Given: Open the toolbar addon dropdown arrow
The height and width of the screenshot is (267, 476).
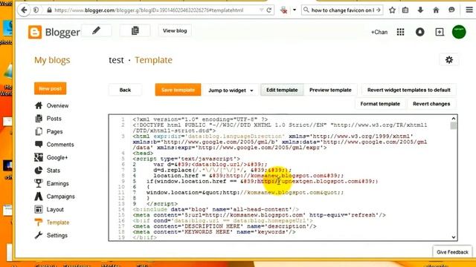Looking at the screenshot, I should coord(295,10).
